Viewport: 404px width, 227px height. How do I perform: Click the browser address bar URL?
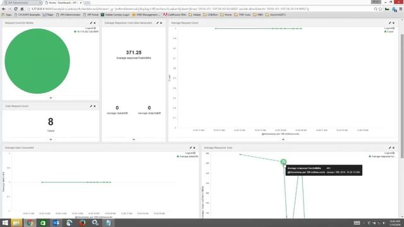tap(170, 9)
